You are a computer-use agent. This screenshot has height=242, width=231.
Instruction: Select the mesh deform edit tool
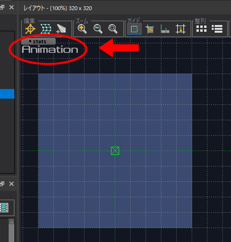(46, 29)
